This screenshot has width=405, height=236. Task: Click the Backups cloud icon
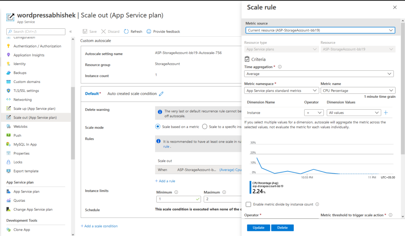point(9,73)
